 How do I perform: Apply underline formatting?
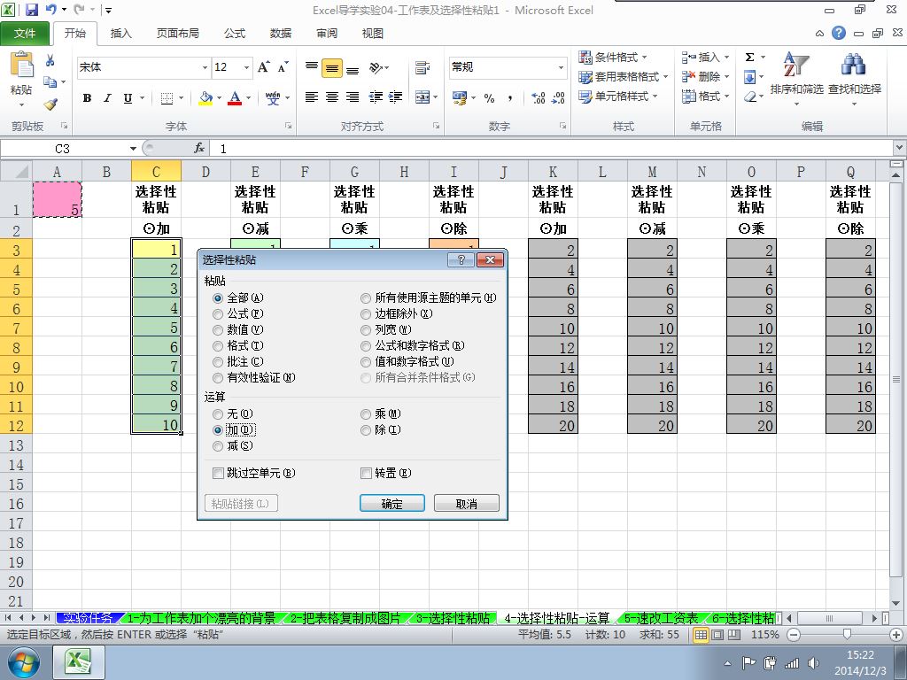click(128, 98)
